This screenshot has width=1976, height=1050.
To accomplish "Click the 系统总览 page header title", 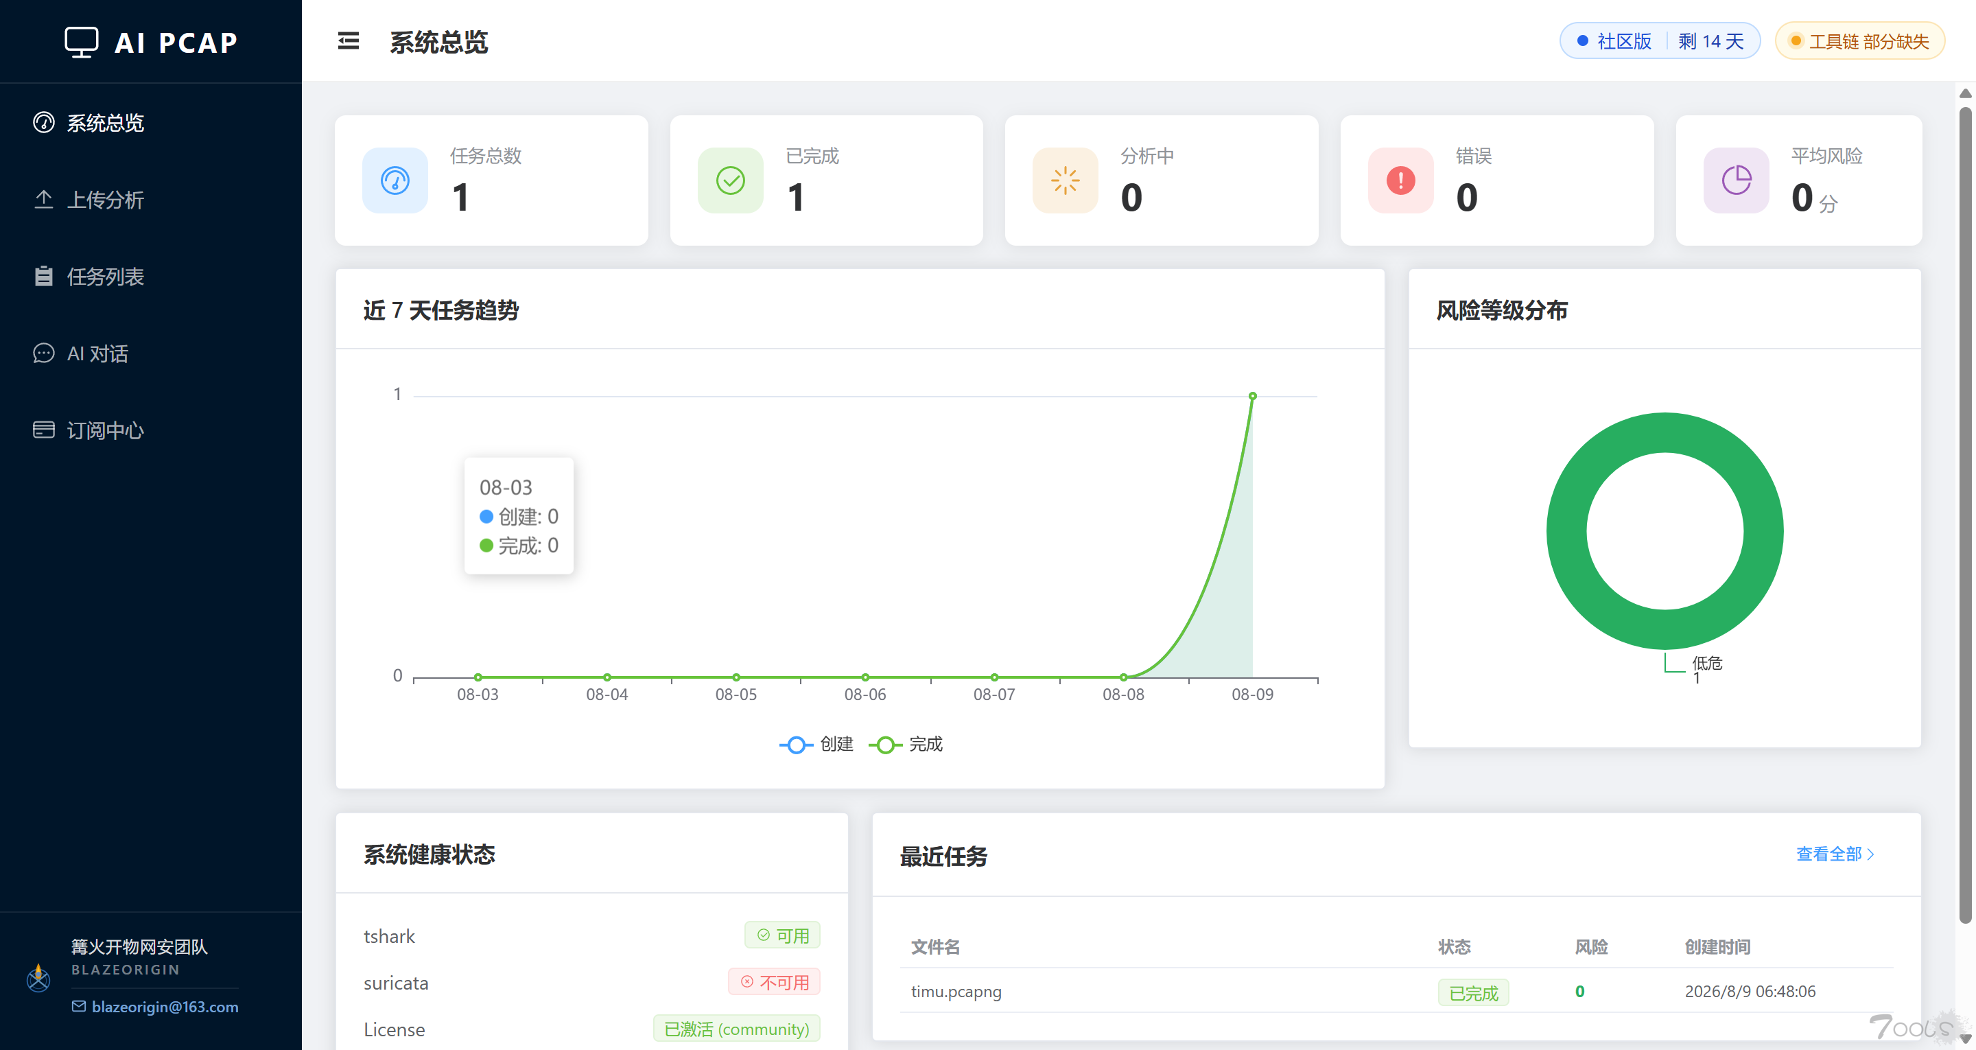I will click(439, 41).
